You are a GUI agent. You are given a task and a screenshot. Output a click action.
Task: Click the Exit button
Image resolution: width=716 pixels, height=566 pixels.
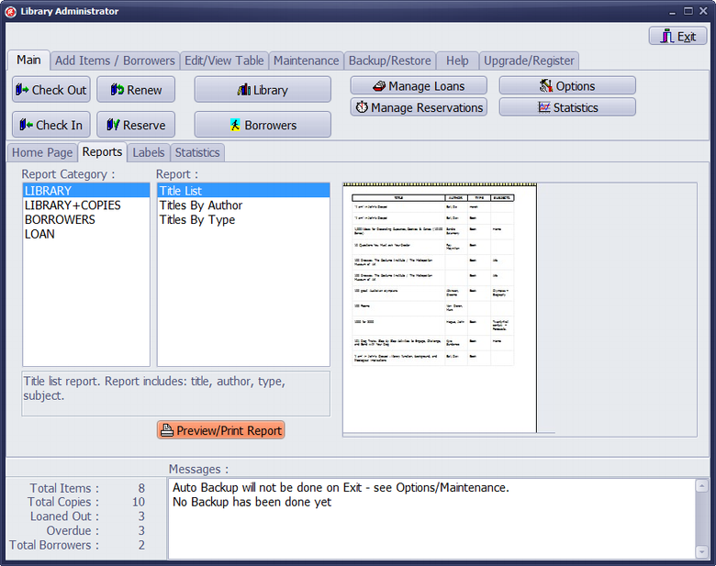(677, 37)
